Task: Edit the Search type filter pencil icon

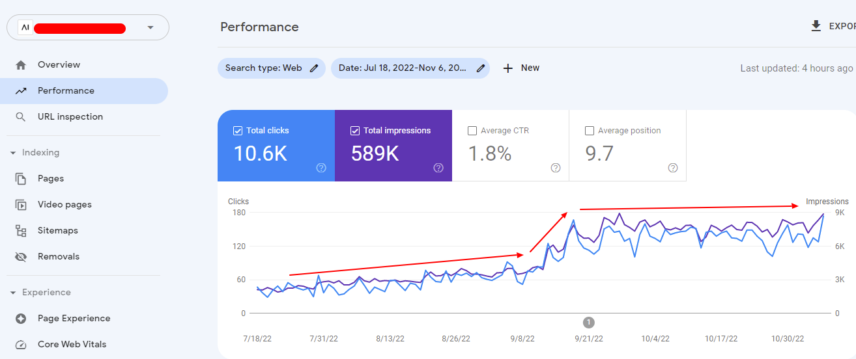Action: 314,68
